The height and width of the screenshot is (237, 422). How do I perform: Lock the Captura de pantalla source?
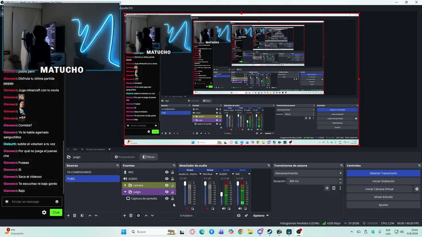point(172,198)
